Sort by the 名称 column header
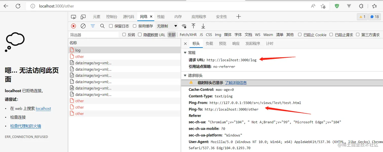 pyautogui.click(x=124, y=43)
